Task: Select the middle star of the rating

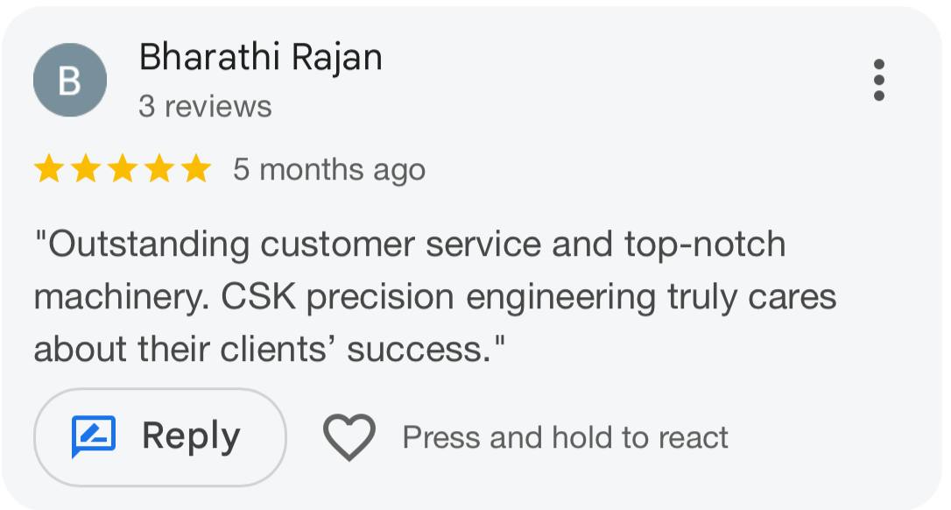Action: tap(123, 168)
